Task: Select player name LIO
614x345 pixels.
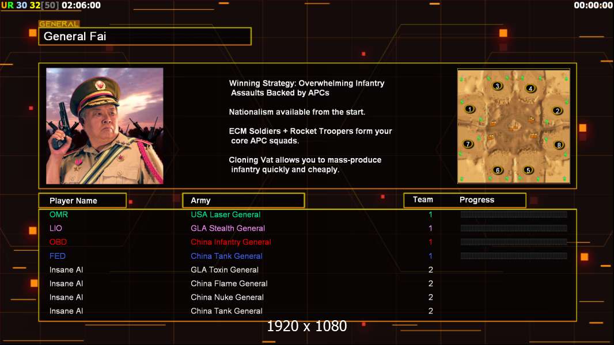Action: 56,228
